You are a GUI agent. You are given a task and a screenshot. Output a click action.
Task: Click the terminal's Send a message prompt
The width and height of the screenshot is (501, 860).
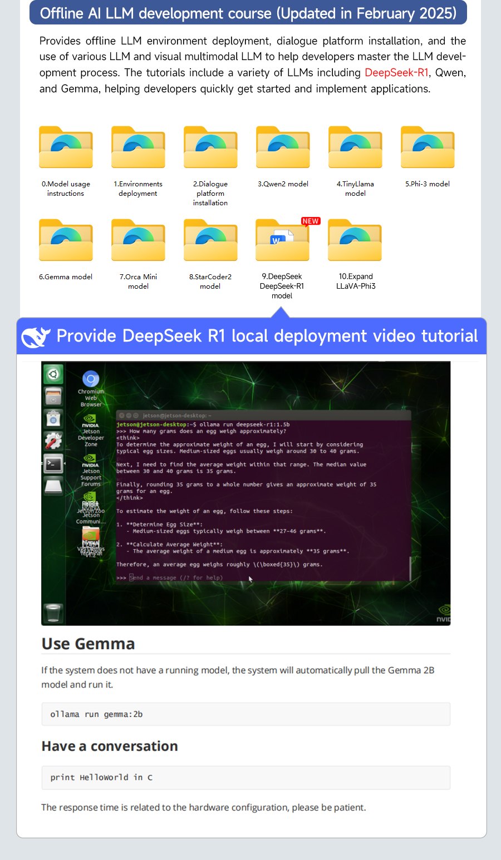[176, 578]
